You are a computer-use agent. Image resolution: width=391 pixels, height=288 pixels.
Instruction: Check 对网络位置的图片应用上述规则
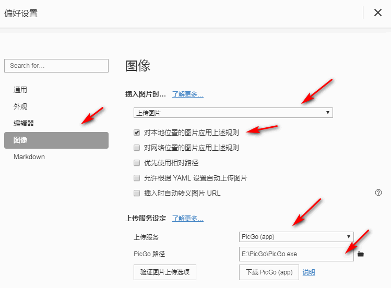point(137,148)
